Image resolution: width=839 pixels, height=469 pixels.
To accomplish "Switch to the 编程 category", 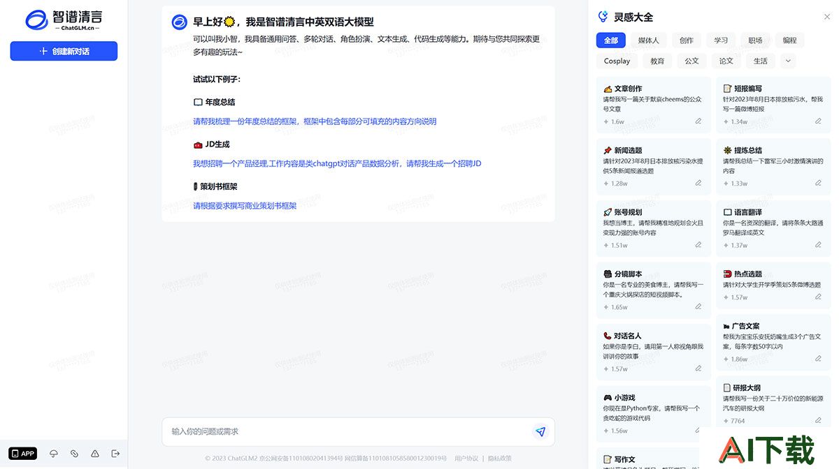I will tap(789, 40).
